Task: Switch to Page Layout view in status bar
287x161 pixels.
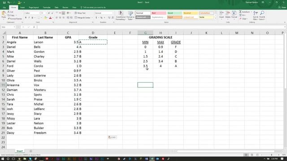Action: click(x=252, y=155)
